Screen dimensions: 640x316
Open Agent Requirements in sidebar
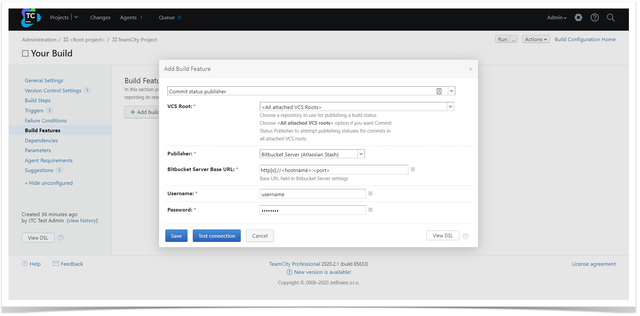(49, 160)
